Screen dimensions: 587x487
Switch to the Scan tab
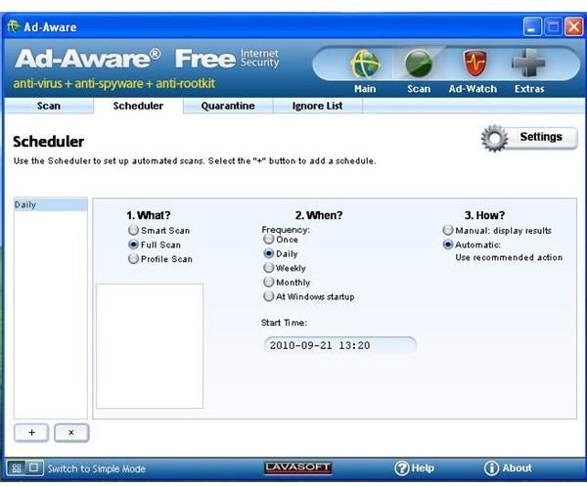tap(49, 106)
